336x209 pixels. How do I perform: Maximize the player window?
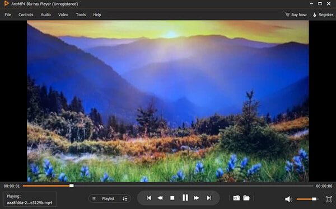(x=320, y=4)
